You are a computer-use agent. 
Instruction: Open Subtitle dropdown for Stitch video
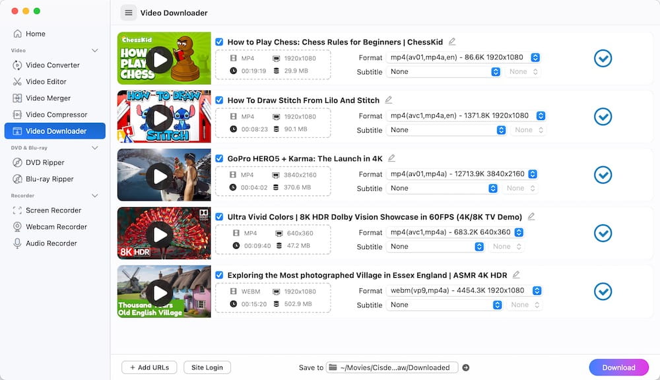(x=446, y=130)
